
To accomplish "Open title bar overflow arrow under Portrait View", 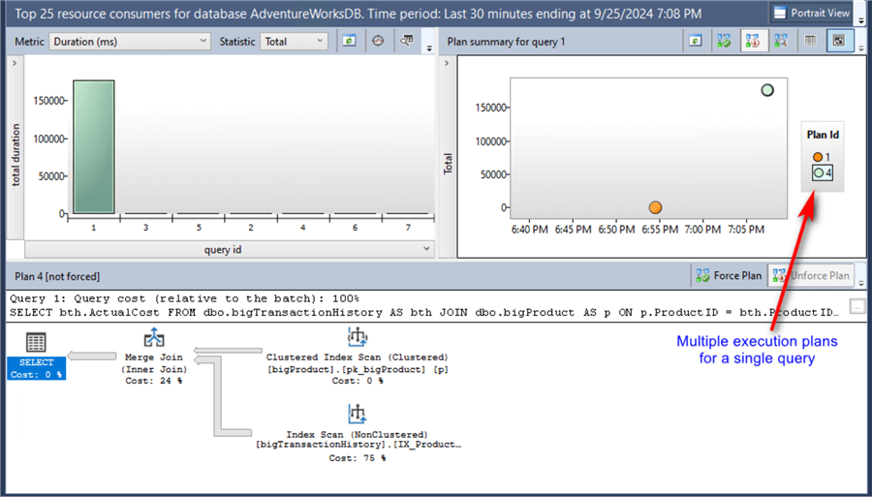I will pos(861,21).
